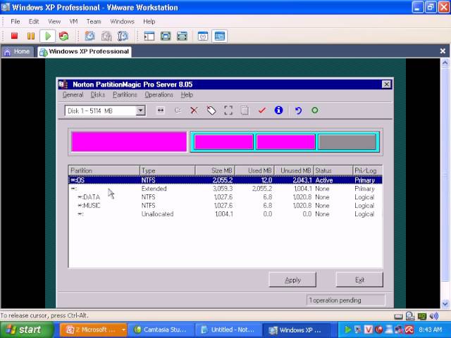Open the VMware File menu
This screenshot has height=338, width=451.
(x=16, y=22)
